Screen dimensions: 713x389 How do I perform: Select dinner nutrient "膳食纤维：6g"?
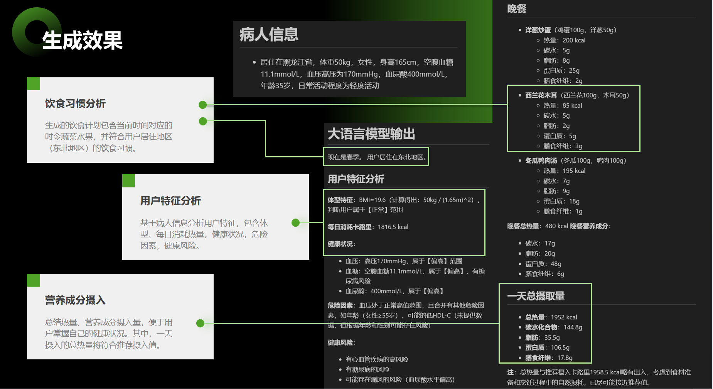point(544,274)
